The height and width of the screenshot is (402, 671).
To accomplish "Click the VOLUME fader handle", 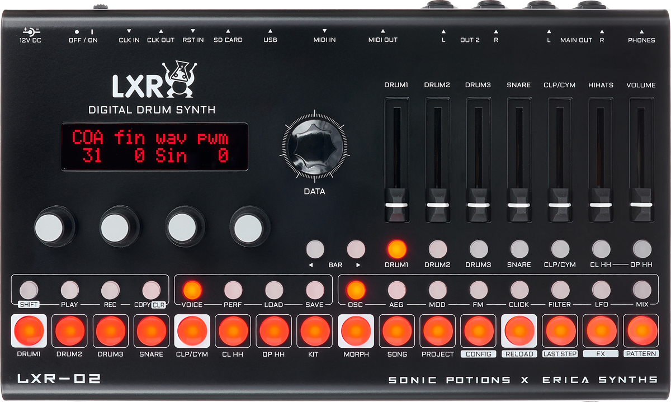I will click(641, 205).
